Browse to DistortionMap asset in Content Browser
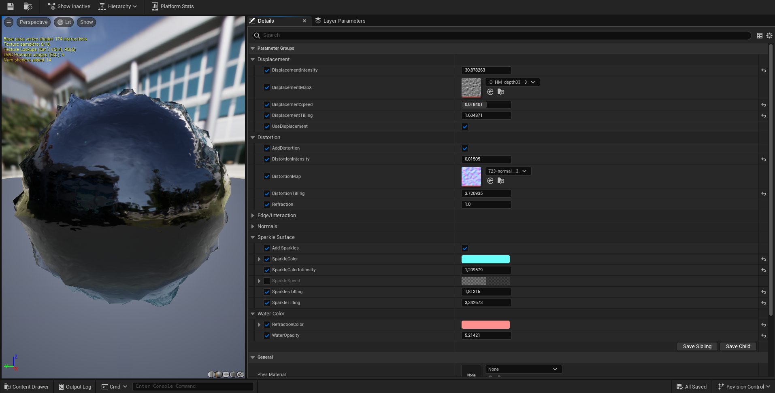Viewport: 775px width, 393px height. [501, 181]
